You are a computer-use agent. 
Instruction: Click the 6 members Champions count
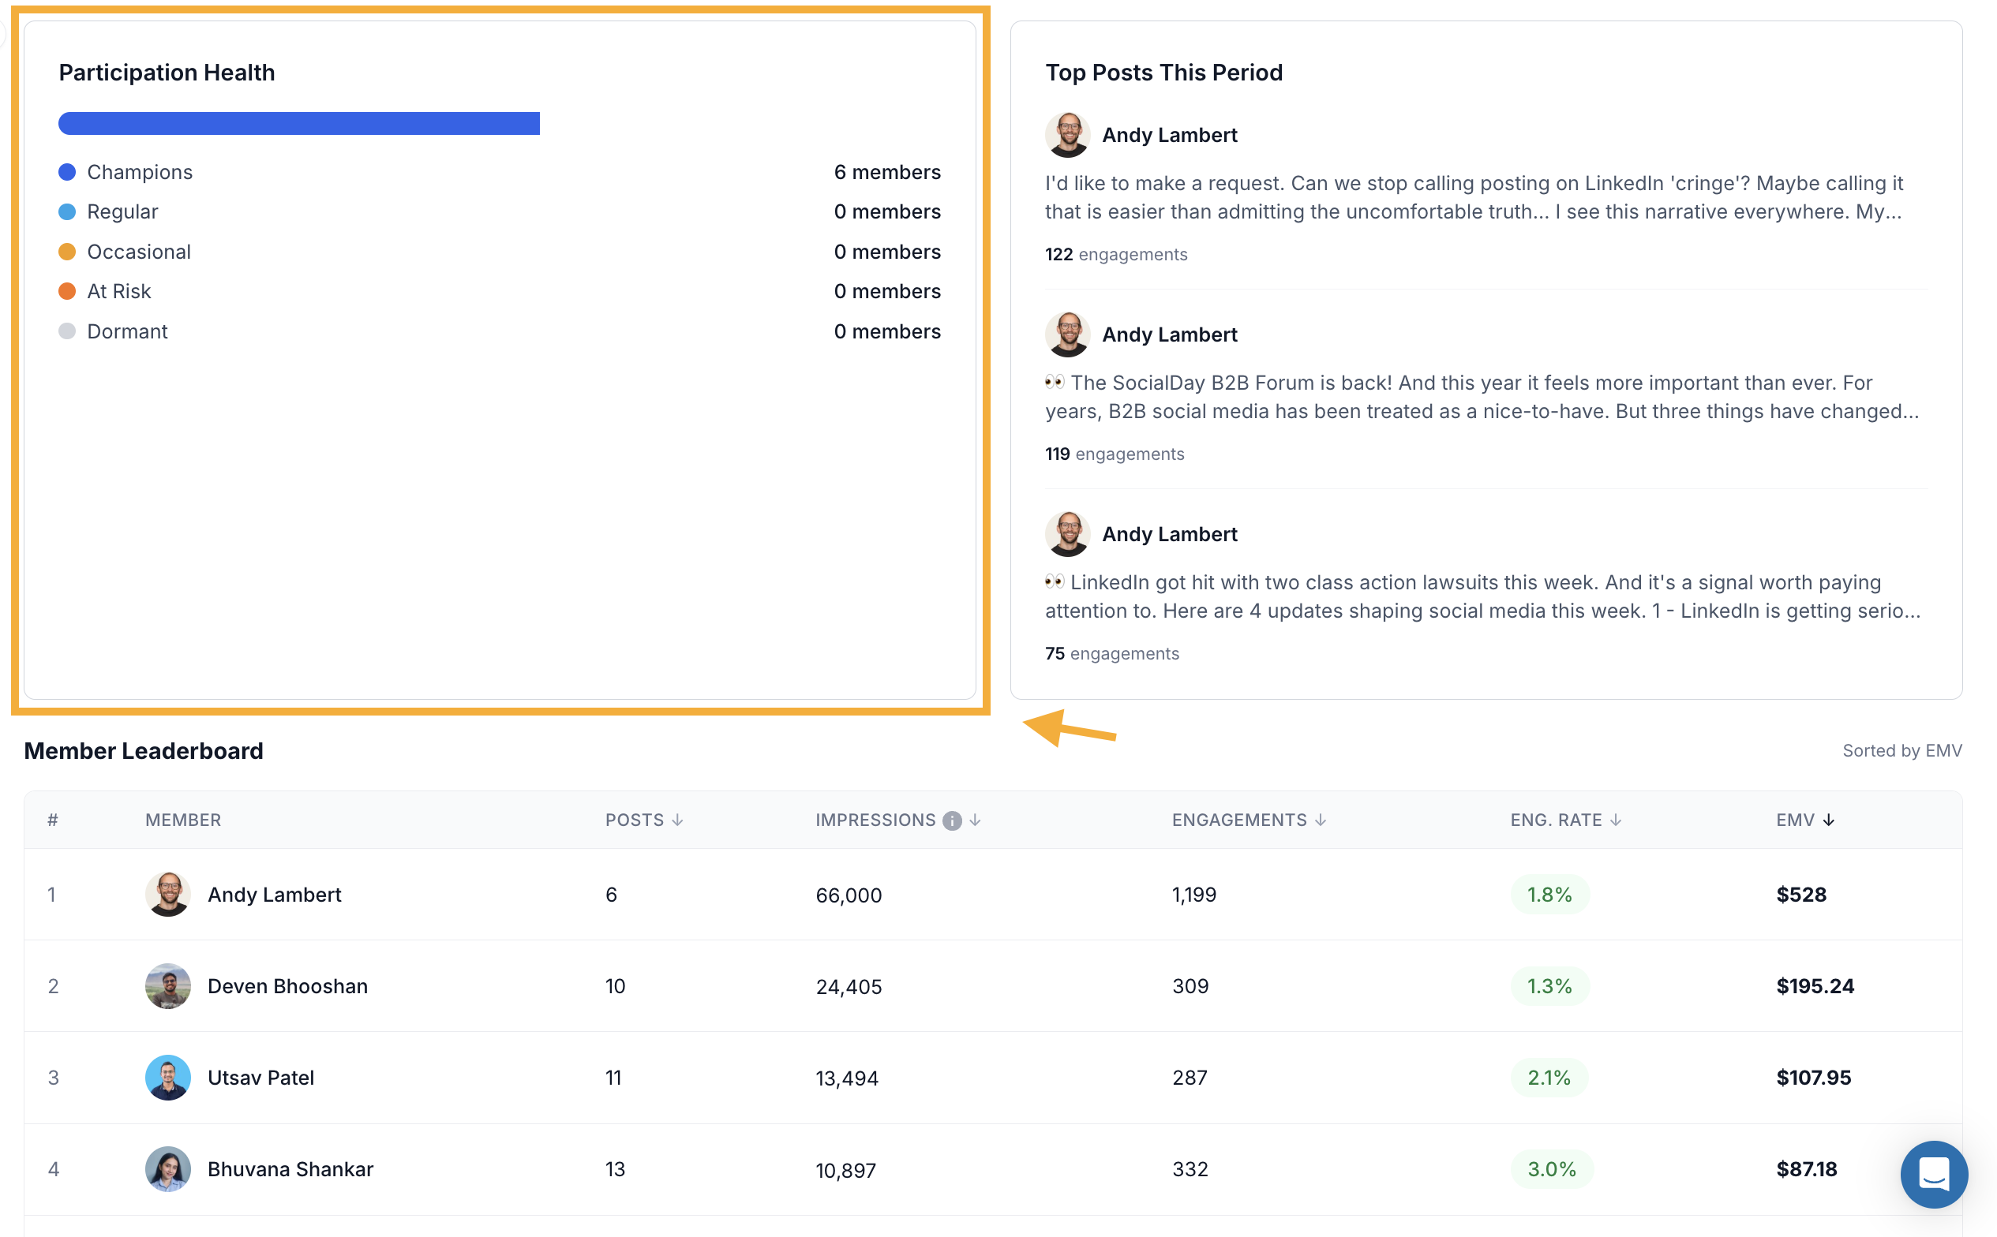click(887, 172)
